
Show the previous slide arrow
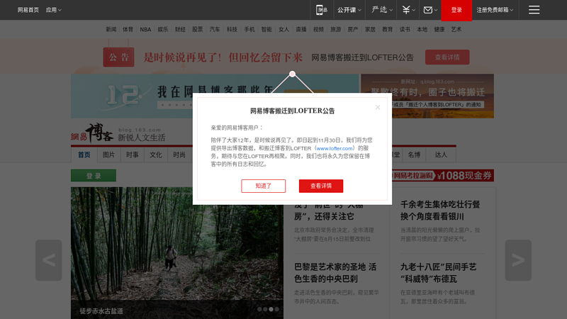click(49, 260)
